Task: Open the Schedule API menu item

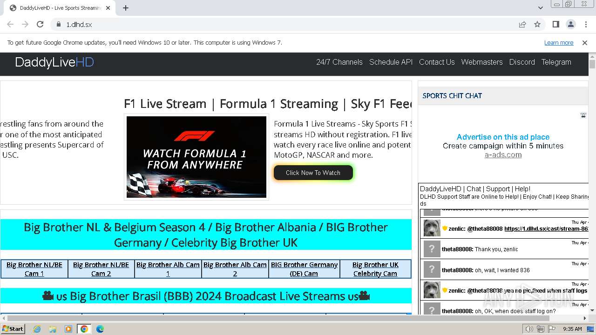Action: [391, 62]
